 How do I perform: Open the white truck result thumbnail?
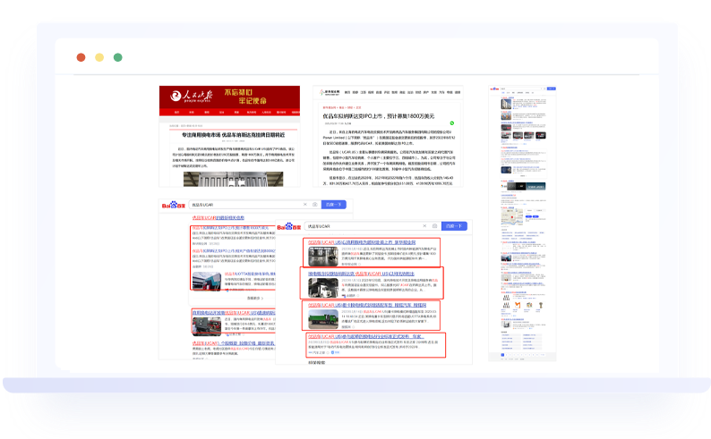323,288
